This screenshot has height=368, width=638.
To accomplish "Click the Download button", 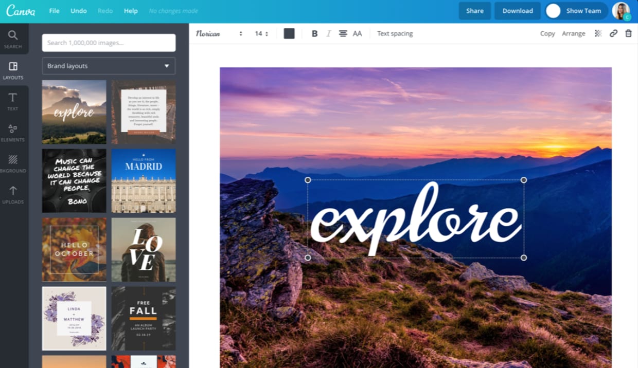I will [517, 10].
